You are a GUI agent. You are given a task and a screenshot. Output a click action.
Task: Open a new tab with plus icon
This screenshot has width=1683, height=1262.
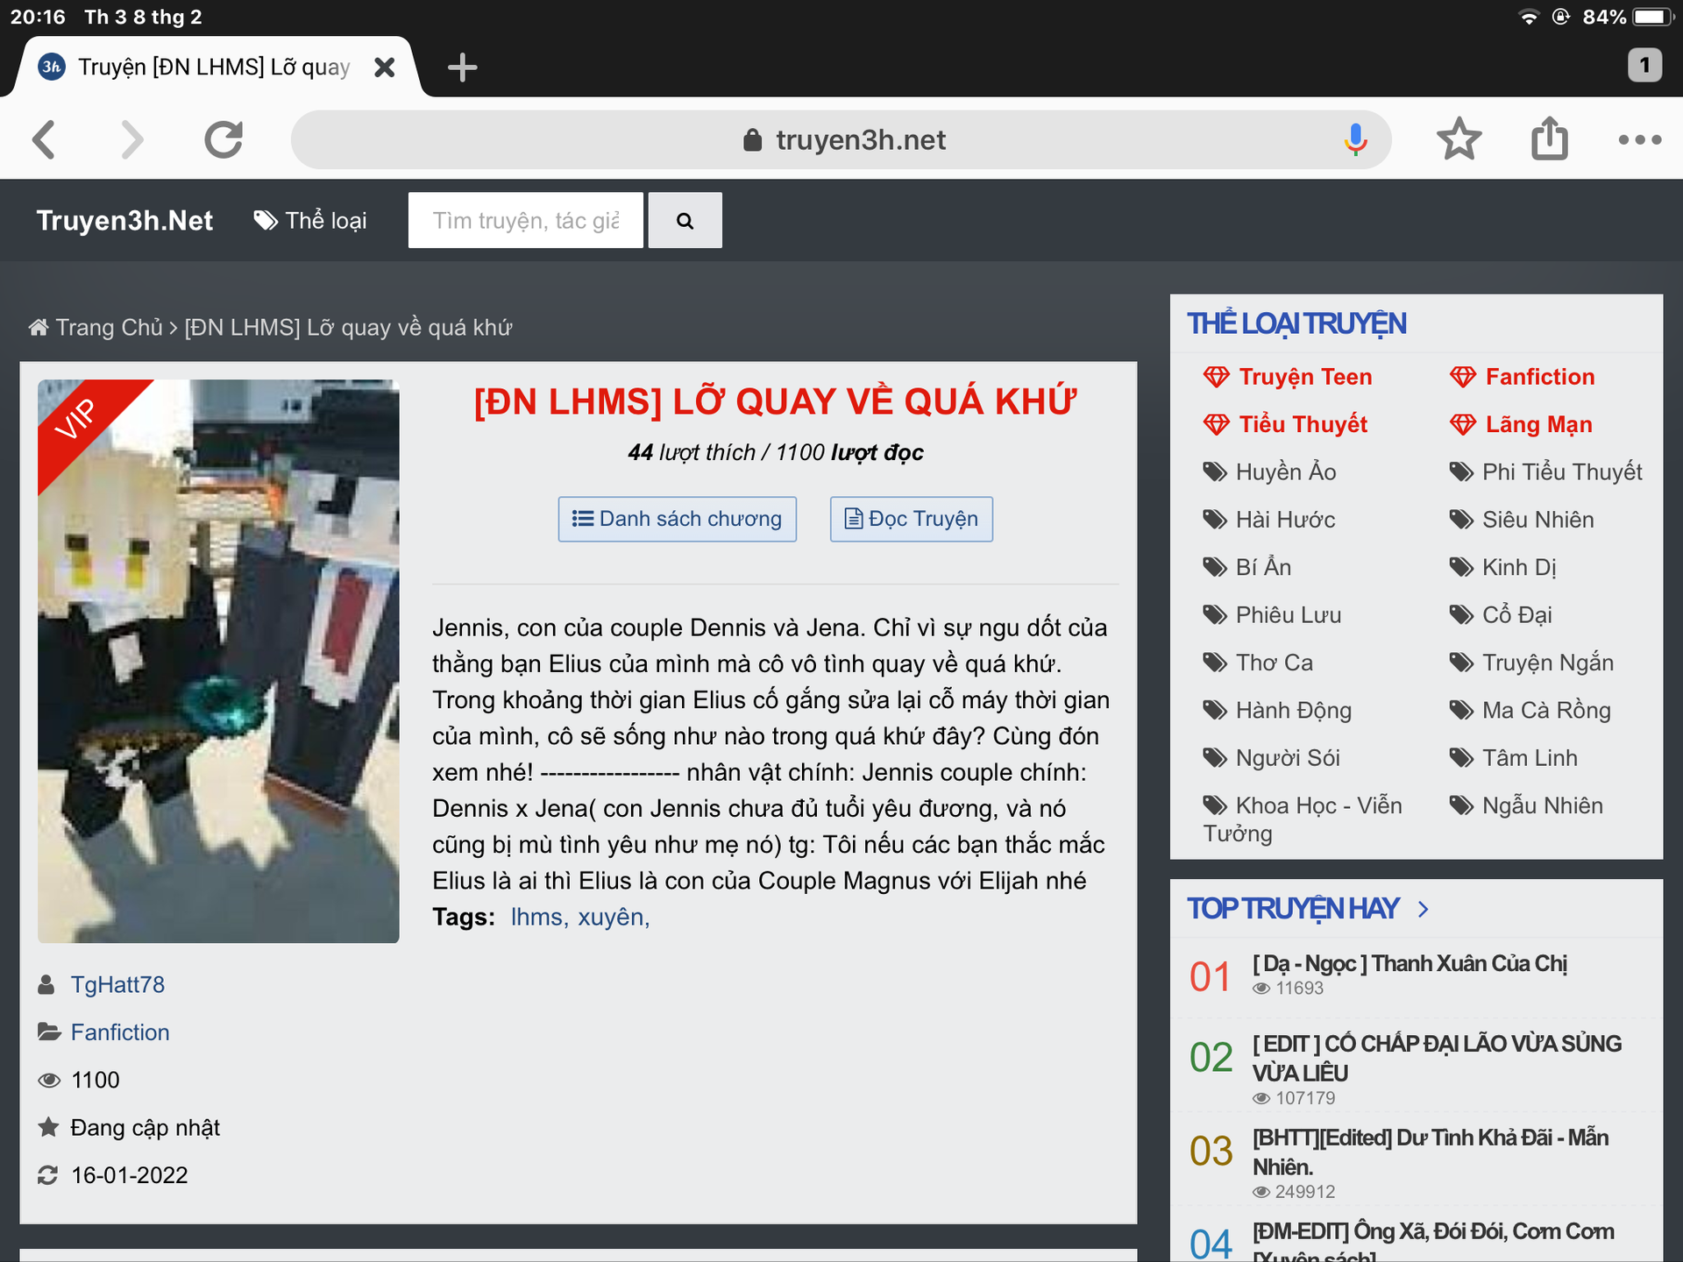(x=462, y=67)
